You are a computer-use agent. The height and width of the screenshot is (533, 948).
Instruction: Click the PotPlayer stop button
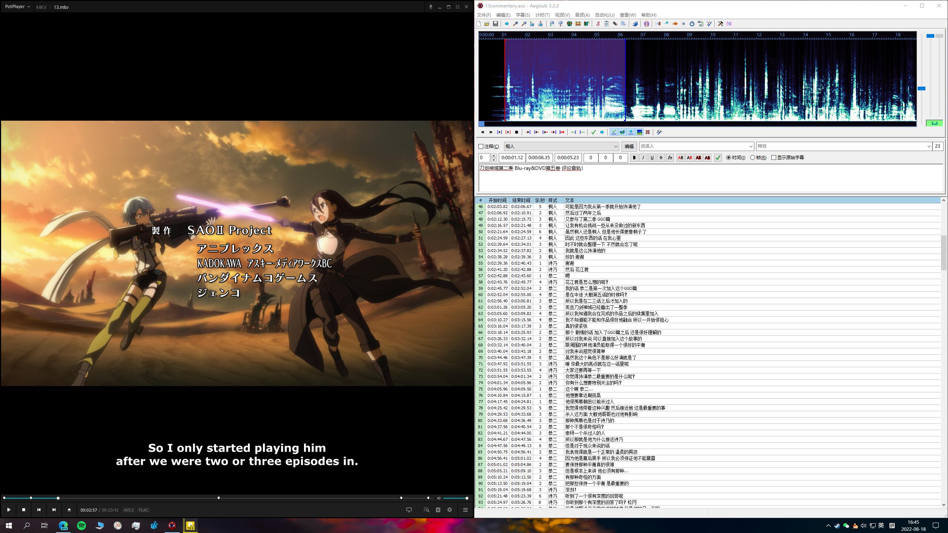click(24, 510)
